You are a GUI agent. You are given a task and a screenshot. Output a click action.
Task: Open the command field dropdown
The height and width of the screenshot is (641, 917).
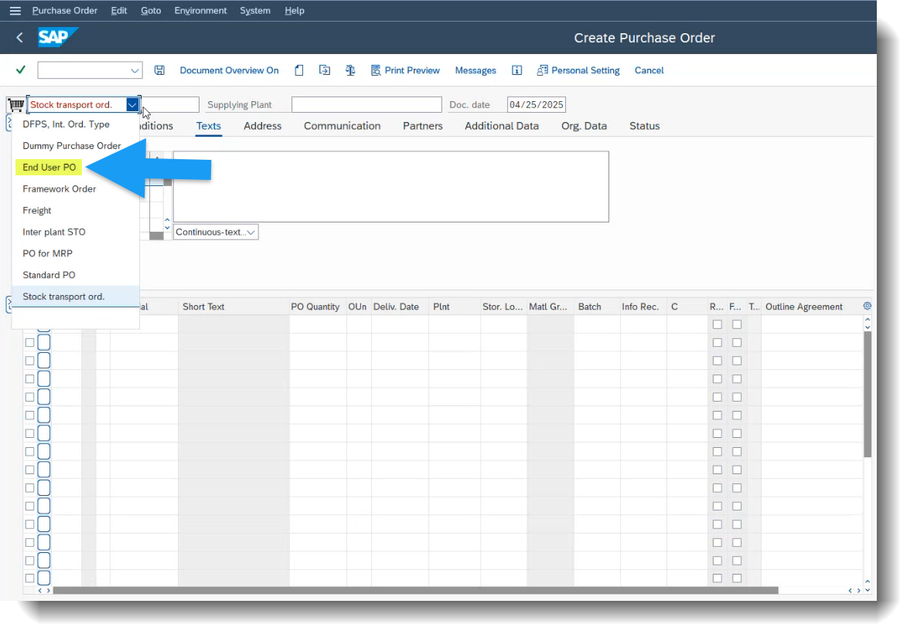coord(135,71)
